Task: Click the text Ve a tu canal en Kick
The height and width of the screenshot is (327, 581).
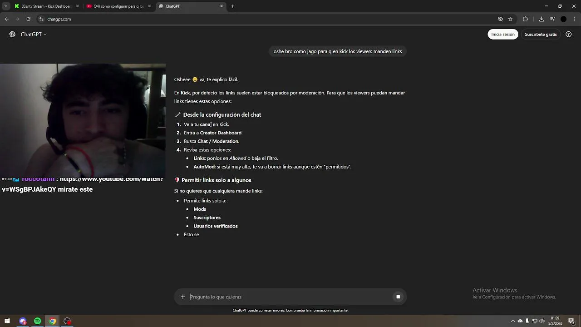Action: pyautogui.click(x=207, y=124)
